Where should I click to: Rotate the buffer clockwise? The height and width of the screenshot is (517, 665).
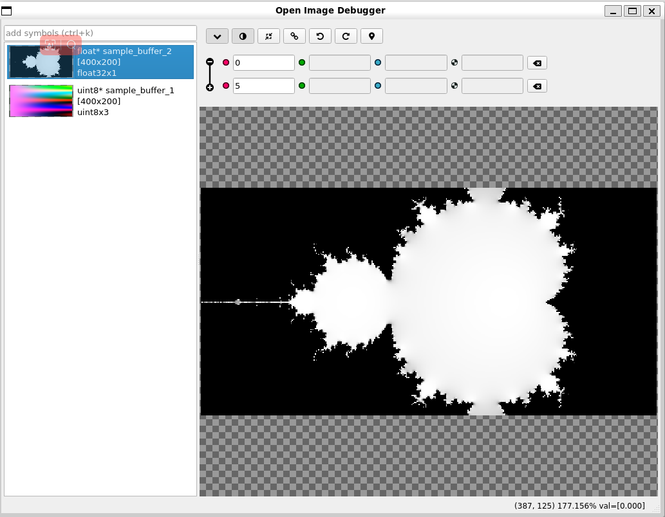point(346,36)
